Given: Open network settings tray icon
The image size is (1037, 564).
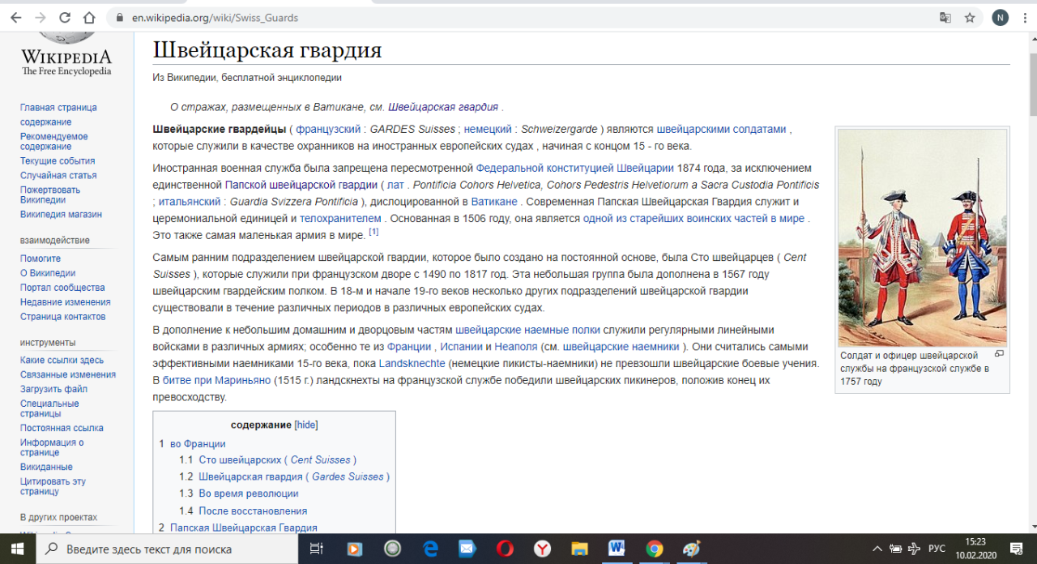Looking at the screenshot, I should (915, 549).
